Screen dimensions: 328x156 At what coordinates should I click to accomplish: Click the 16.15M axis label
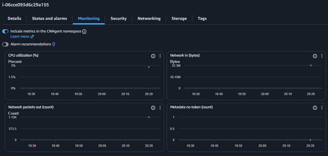click(175, 77)
